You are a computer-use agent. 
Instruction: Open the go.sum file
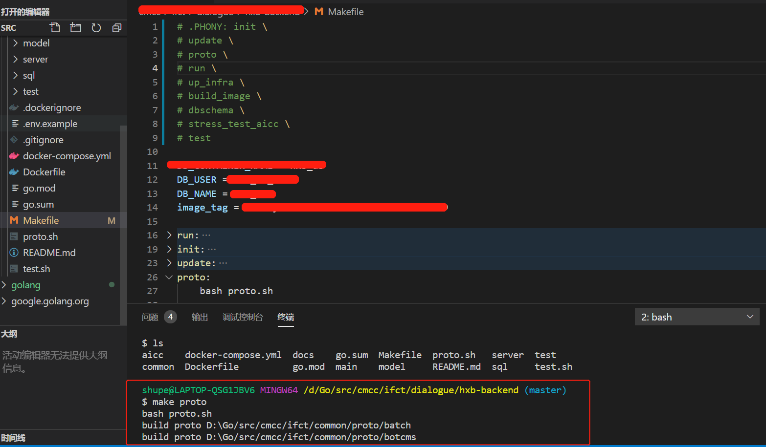[38, 204]
